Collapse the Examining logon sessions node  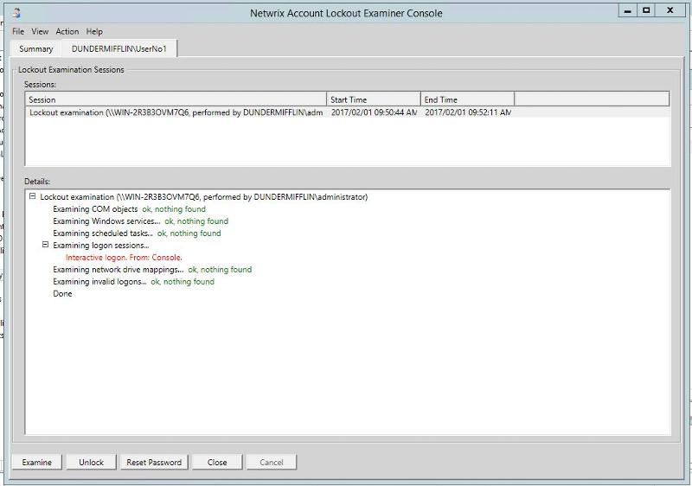click(x=45, y=245)
